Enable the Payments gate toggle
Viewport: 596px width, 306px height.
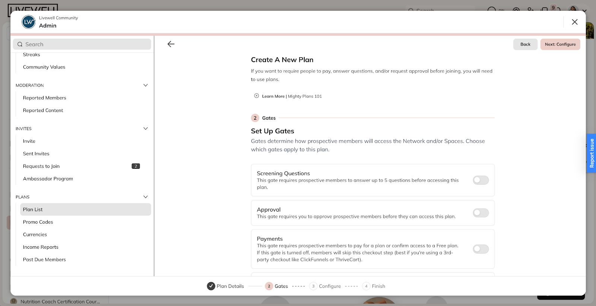[x=481, y=249]
